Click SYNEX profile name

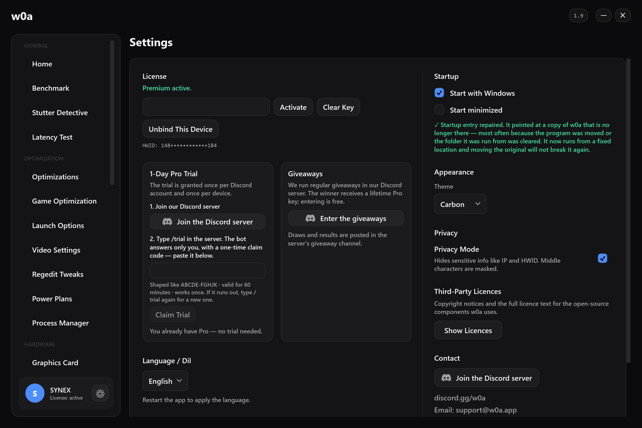60,390
